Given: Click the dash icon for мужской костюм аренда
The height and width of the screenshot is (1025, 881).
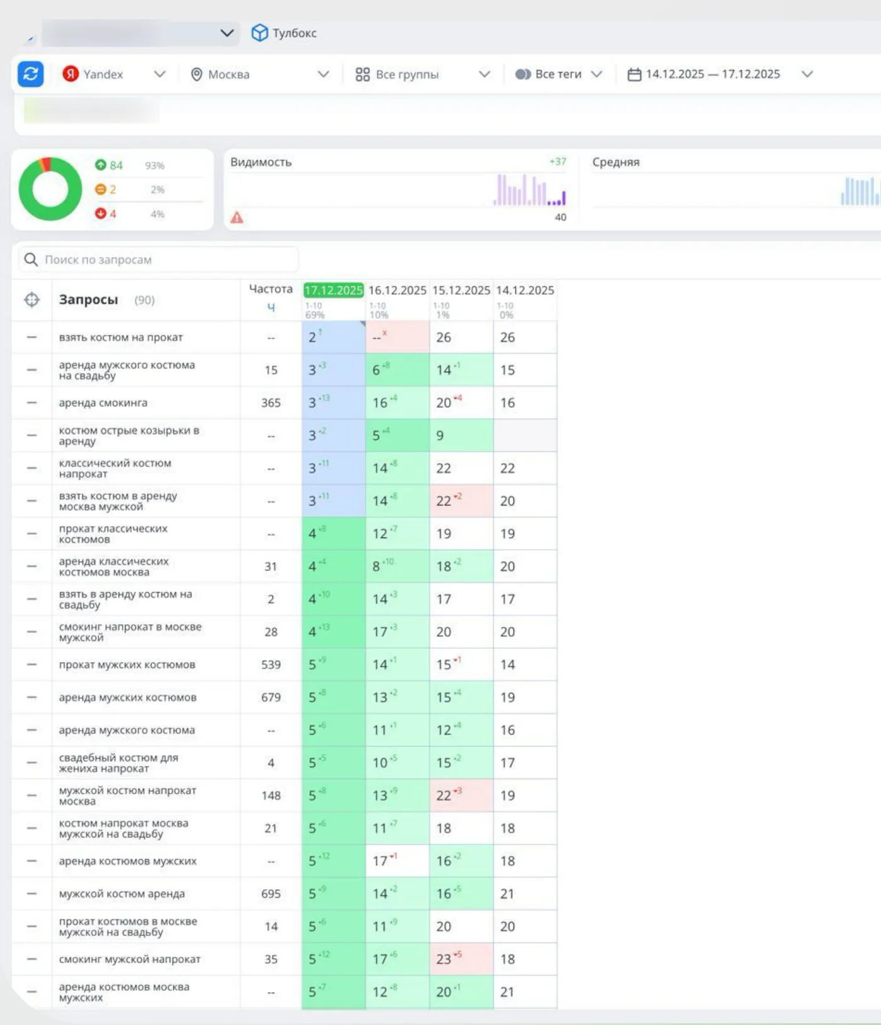Looking at the screenshot, I should (x=31, y=893).
